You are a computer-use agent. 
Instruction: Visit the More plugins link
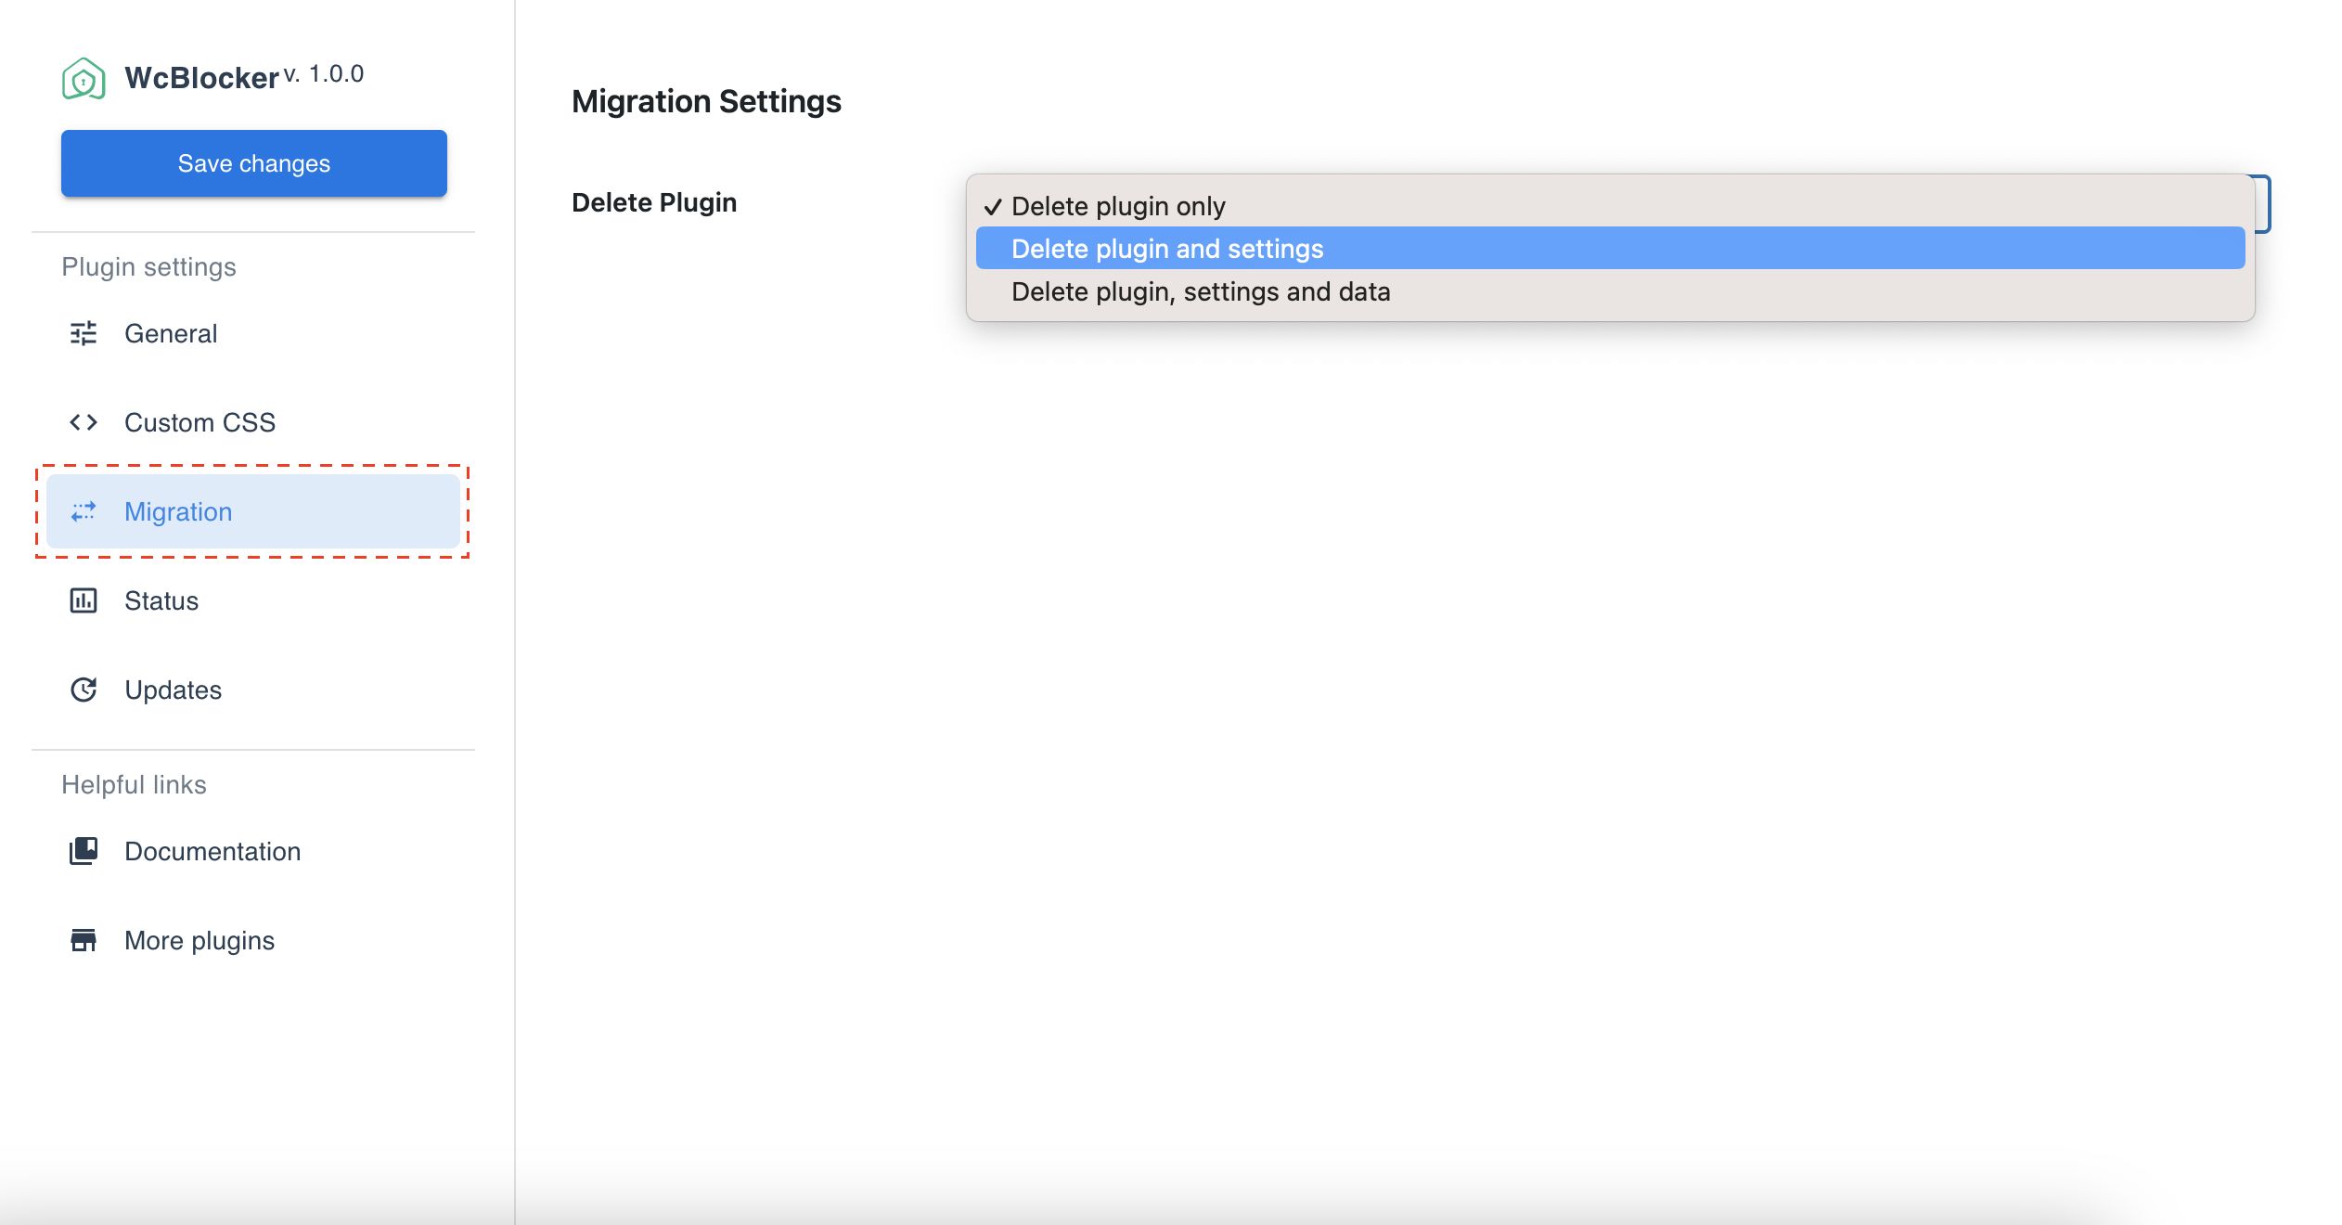click(199, 940)
